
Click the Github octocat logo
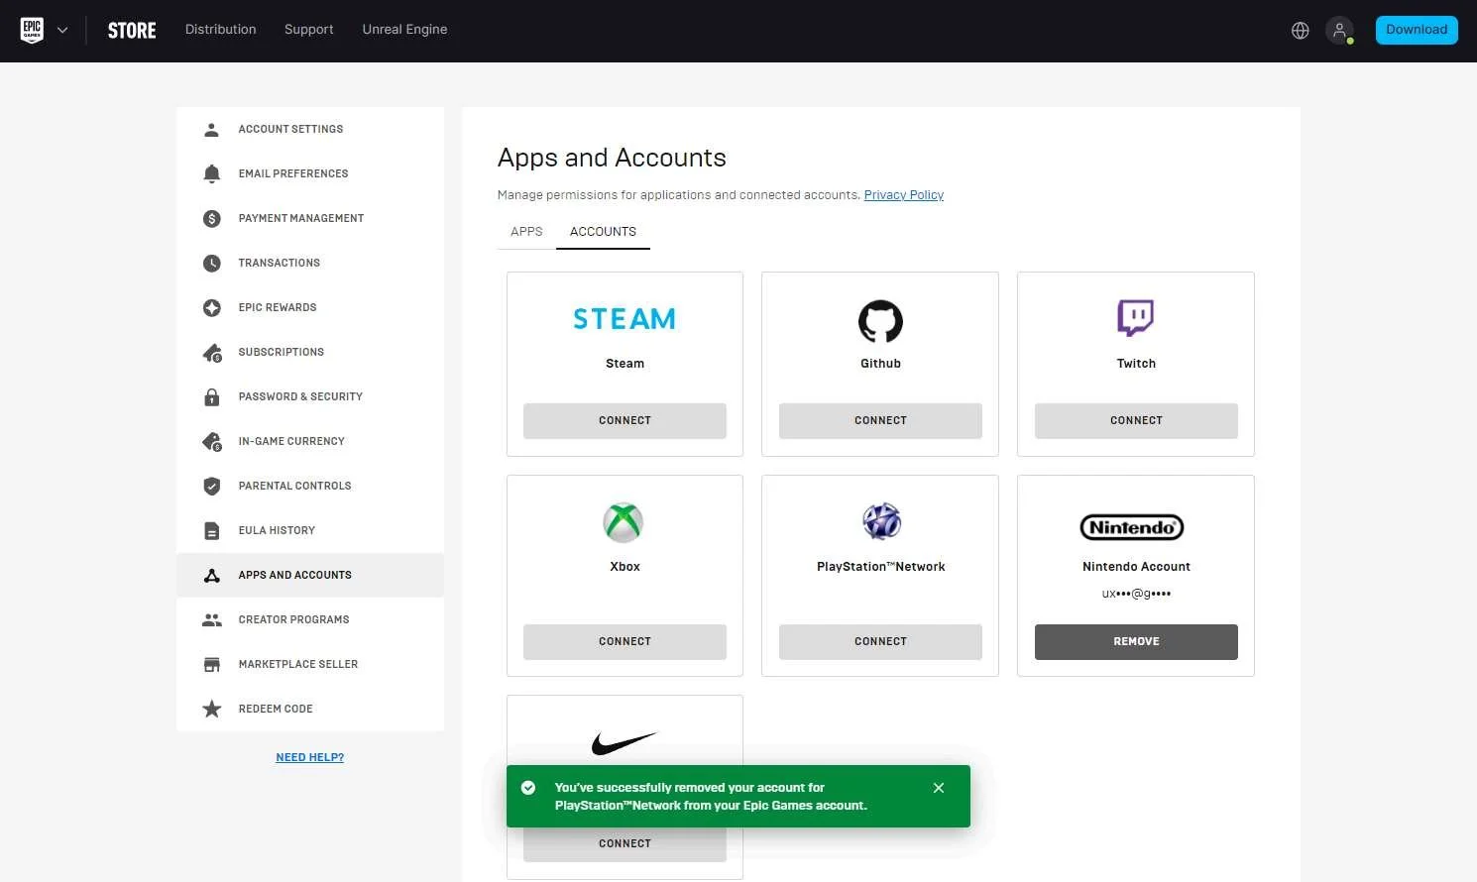point(880,321)
